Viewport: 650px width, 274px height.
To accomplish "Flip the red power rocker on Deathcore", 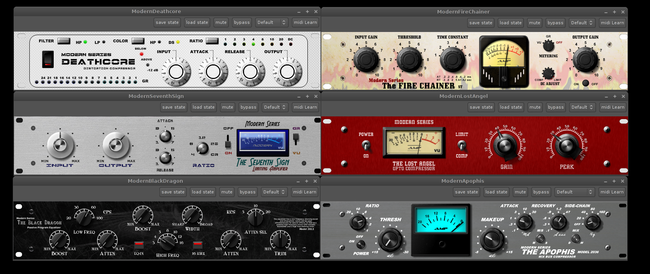I will [48, 59].
